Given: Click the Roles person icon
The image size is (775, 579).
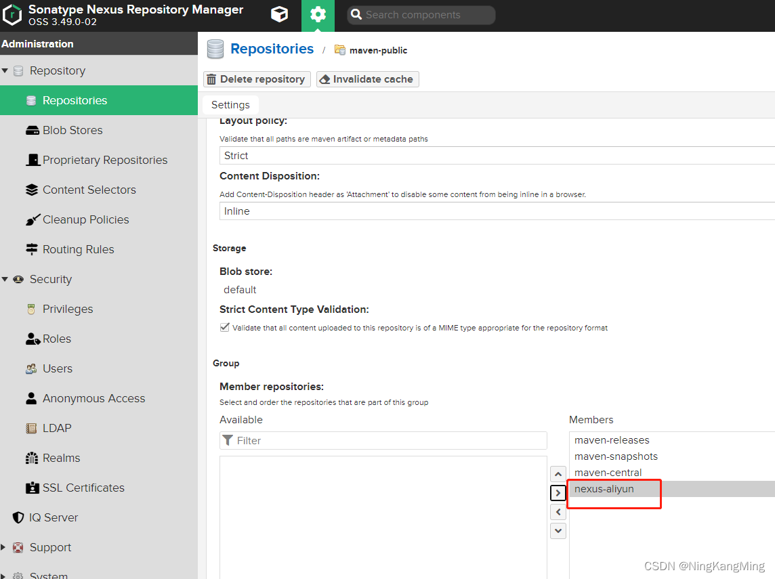Looking at the screenshot, I should pyautogui.click(x=33, y=339).
